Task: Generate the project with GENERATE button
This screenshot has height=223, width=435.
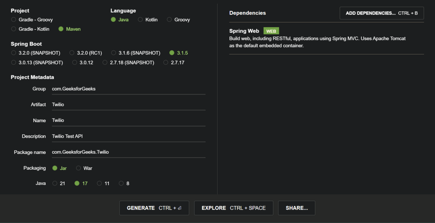Action: pos(154,208)
